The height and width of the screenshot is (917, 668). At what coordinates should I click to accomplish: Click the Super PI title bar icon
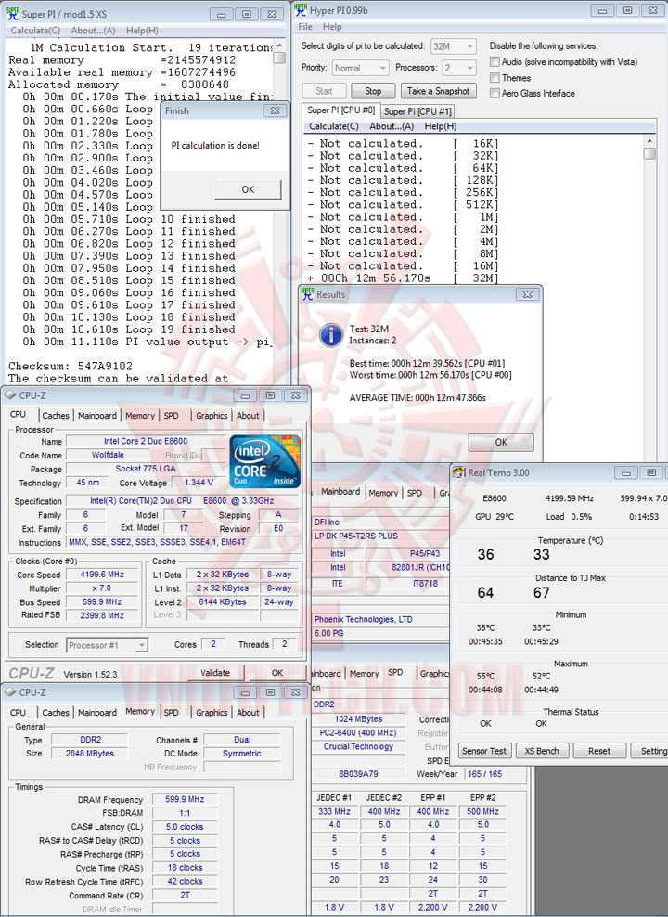click(12, 13)
